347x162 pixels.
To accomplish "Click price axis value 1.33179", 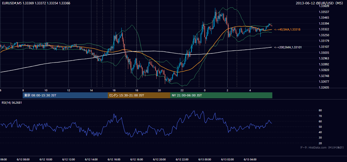I will 324,41.
